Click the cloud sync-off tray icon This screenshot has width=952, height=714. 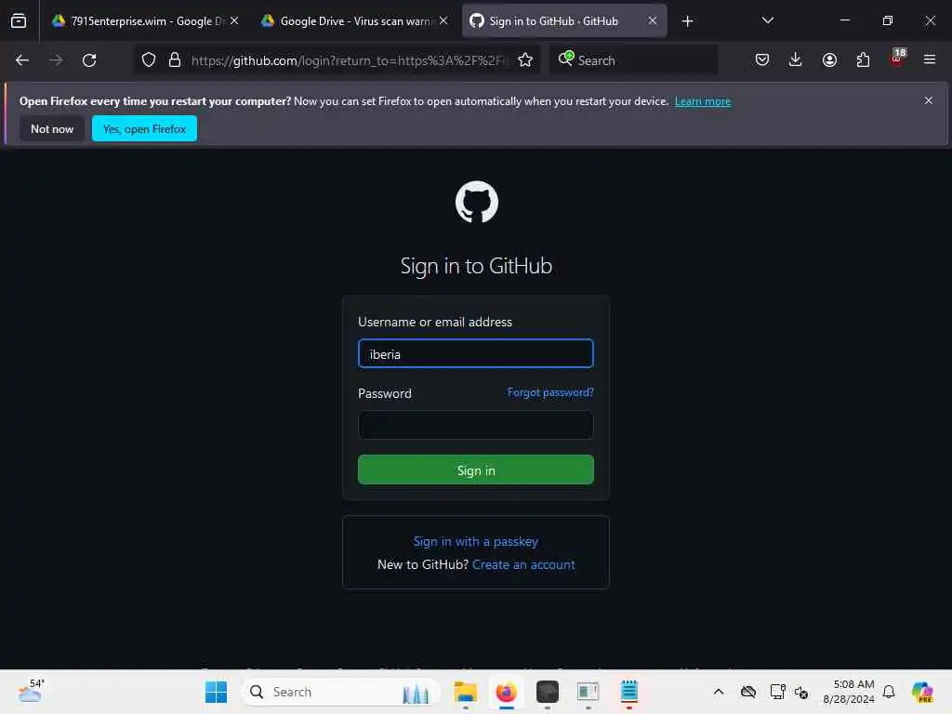[x=748, y=692]
